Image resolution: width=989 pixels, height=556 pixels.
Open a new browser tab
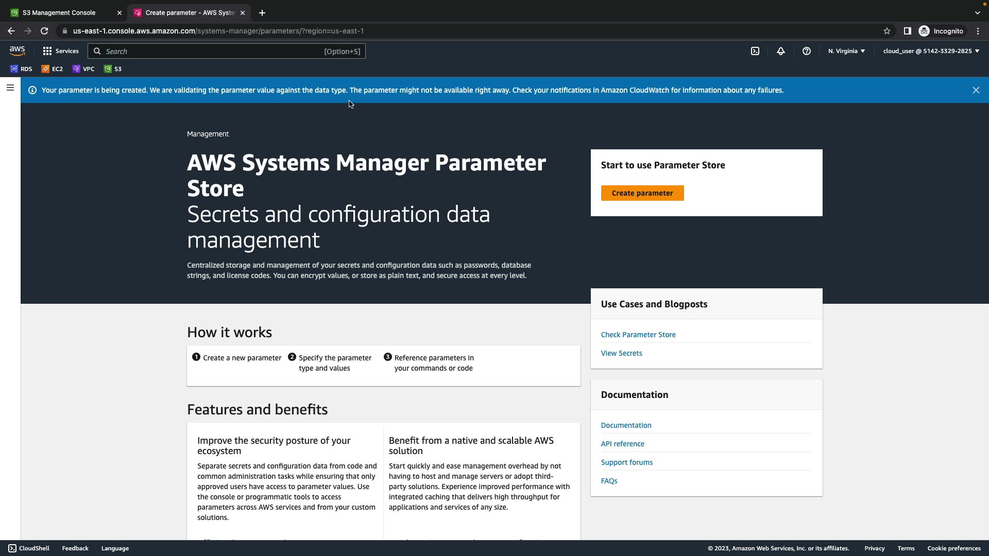point(262,13)
